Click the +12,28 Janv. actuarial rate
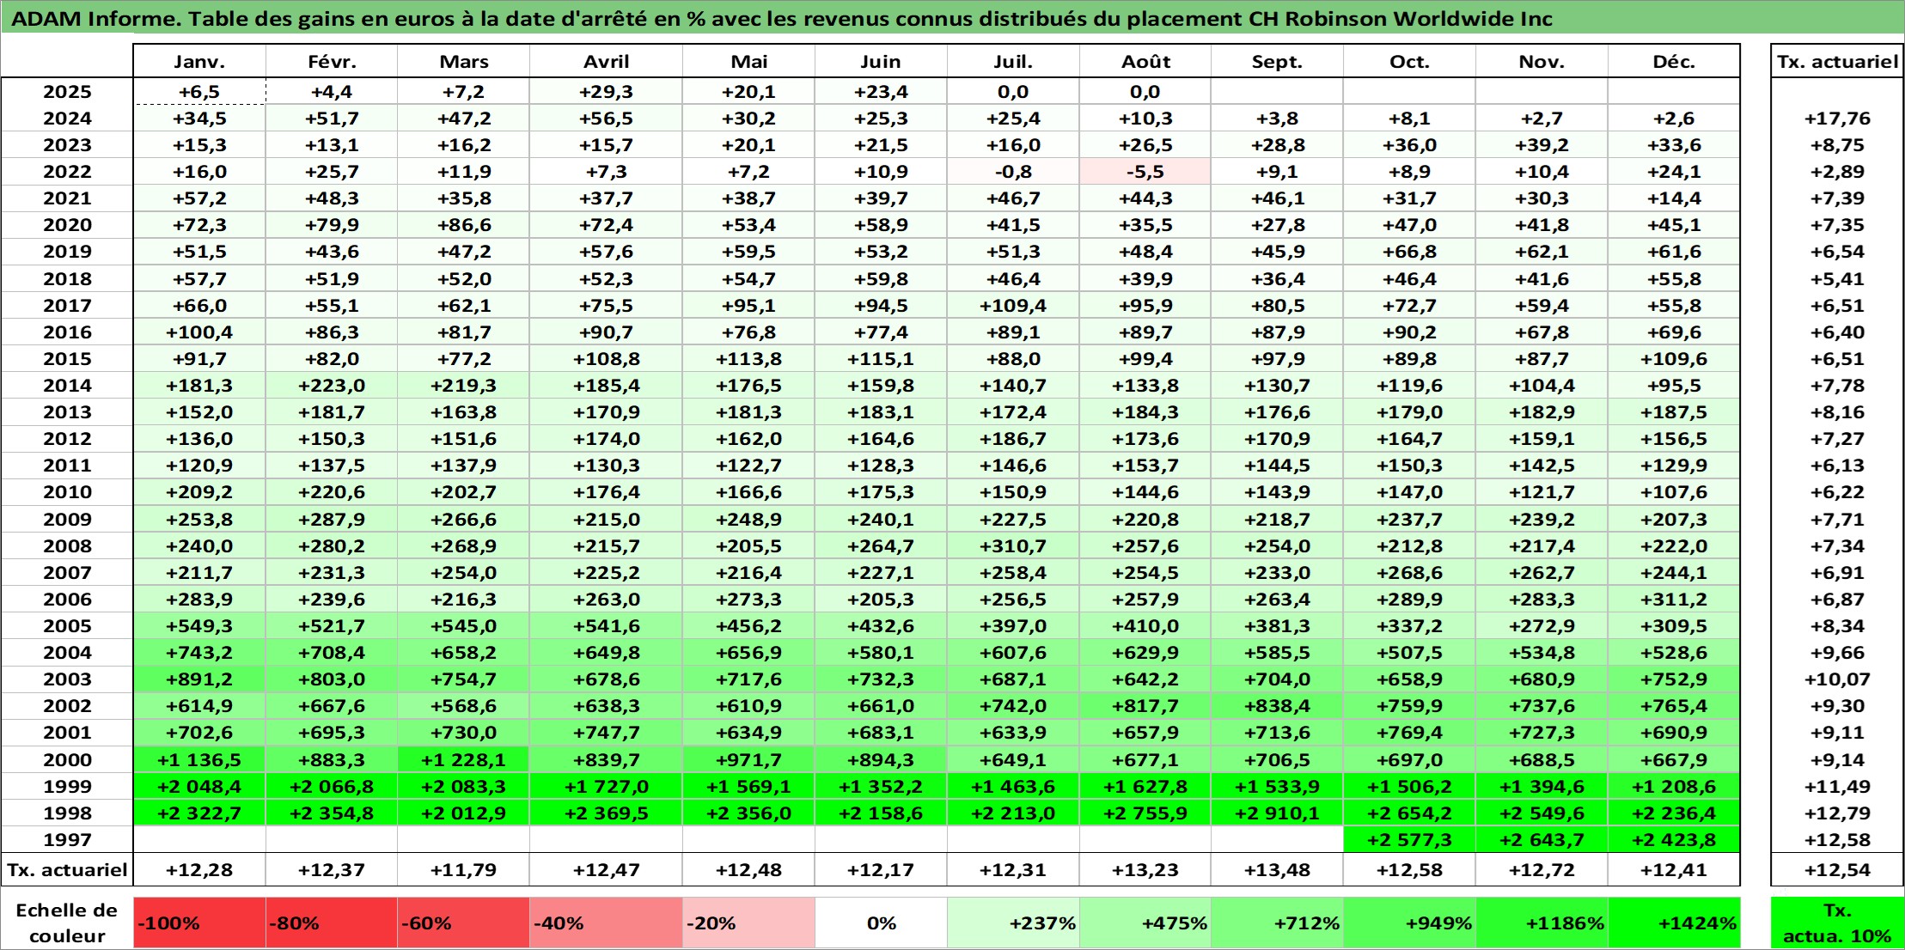This screenshot has width=1905, height=950. pyautogui.click(x=199, y=870)
